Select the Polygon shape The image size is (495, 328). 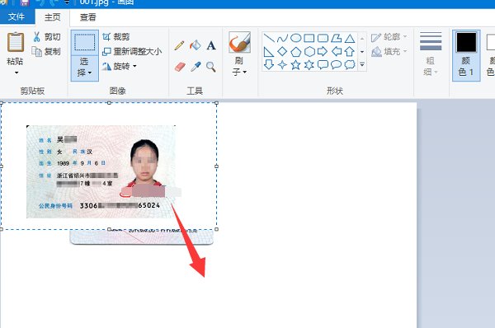[x=337, y=38]
